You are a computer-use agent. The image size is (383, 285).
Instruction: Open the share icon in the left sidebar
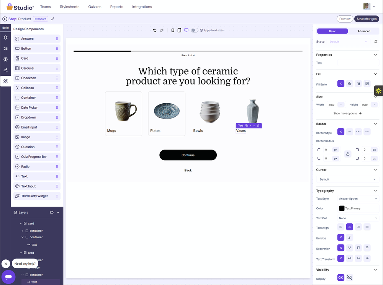(x=5, y=70)
